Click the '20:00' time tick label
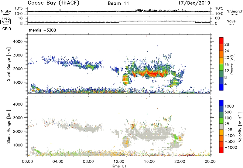 180,162
